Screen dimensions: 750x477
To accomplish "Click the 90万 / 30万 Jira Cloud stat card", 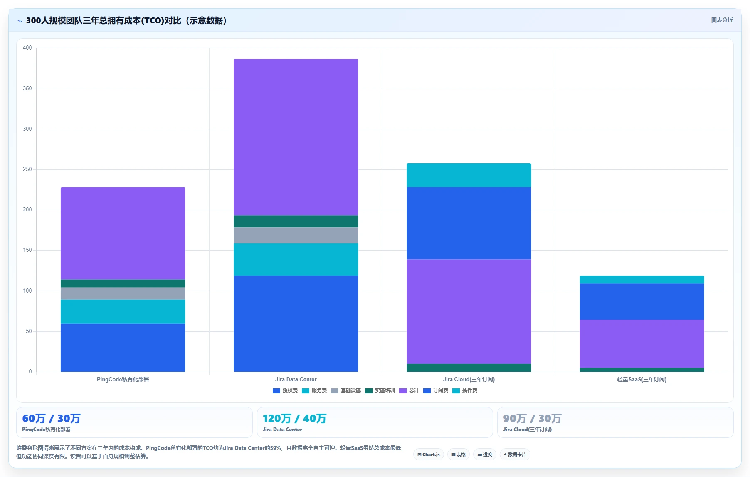I will pyautogui.click(x=615, y=422).
